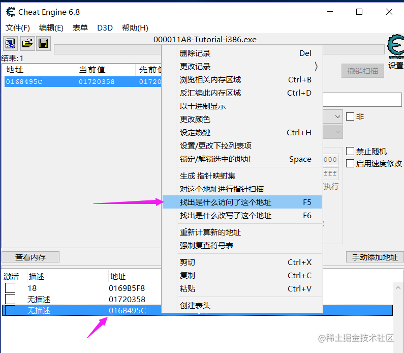Open the 表单 menu

point(80,27)
